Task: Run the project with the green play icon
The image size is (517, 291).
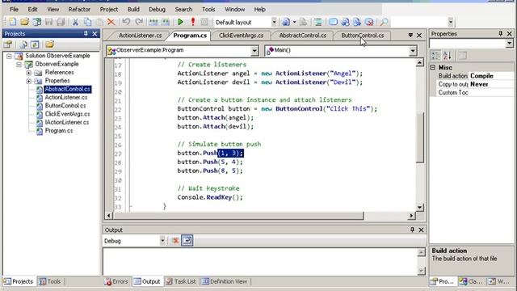Action: tap(180, 22)
